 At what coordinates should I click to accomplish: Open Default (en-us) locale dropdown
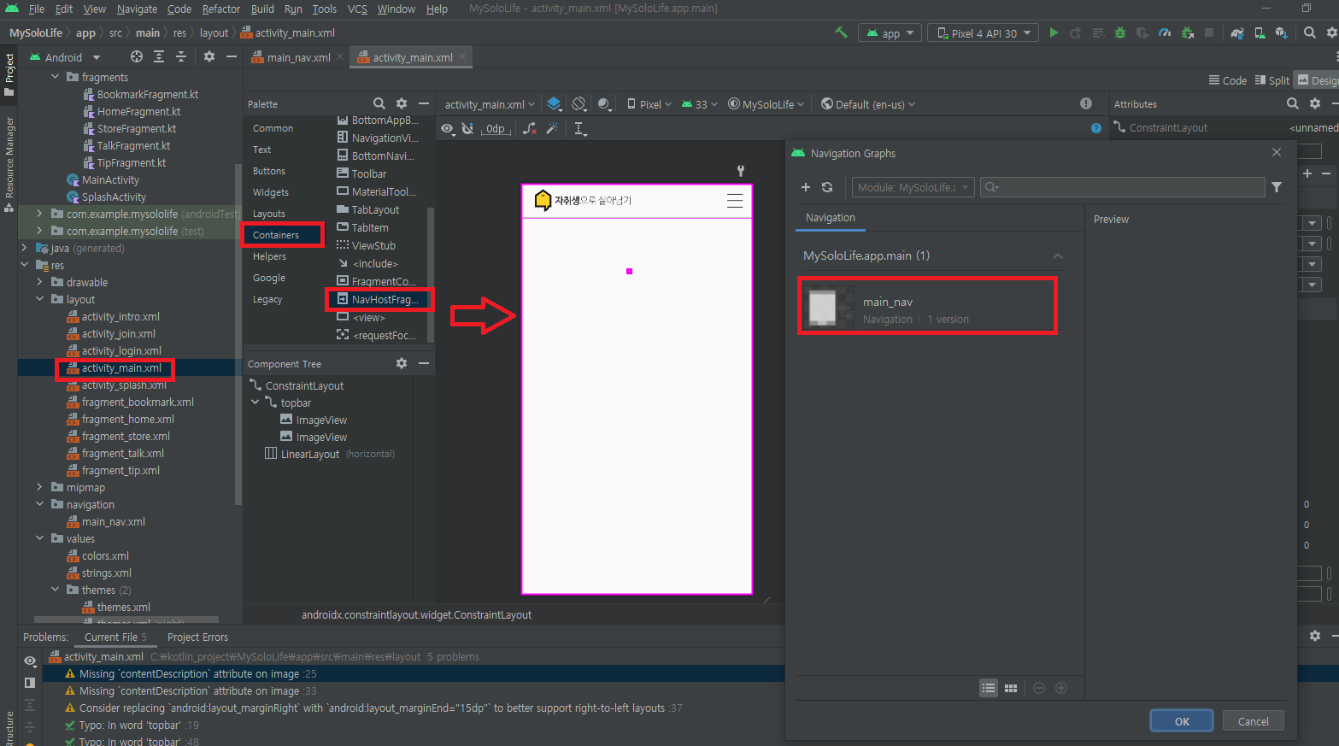pyautogui.click(x=868, y=104)
